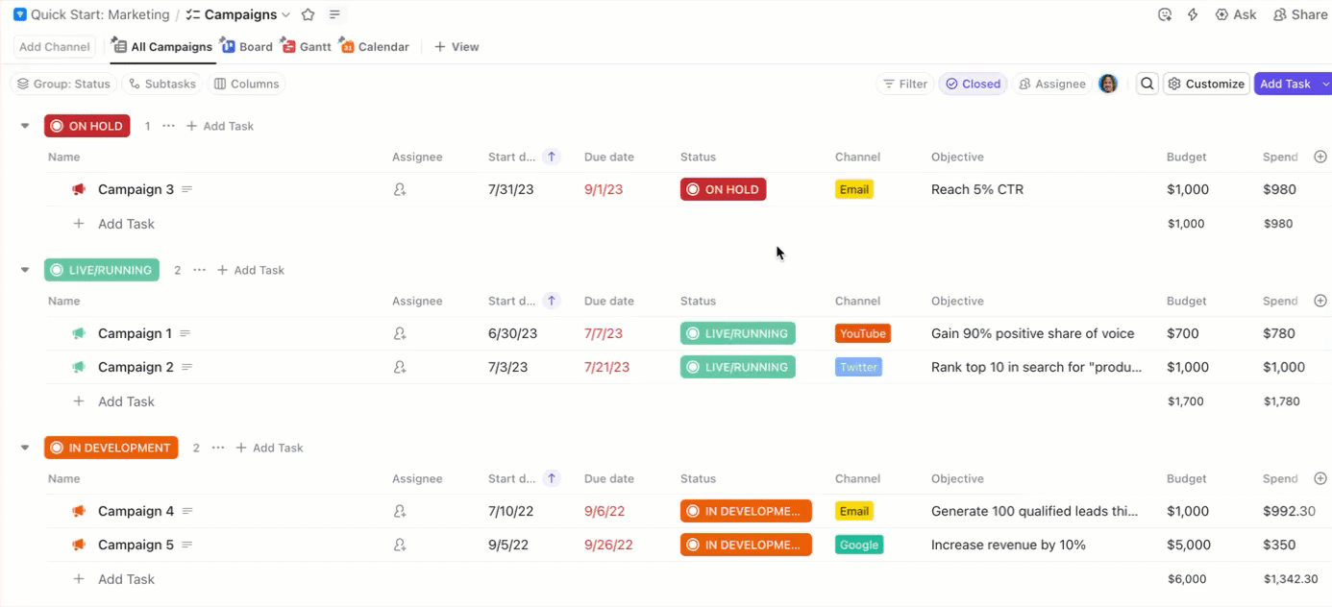
Task: Open the Campaigns view name dropdown
Action: coord(286,14)
